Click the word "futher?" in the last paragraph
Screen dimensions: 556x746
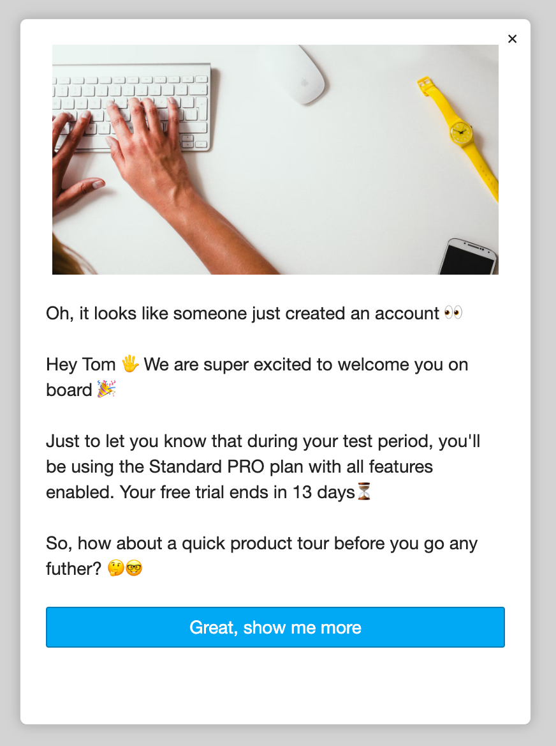coord(73,568)
